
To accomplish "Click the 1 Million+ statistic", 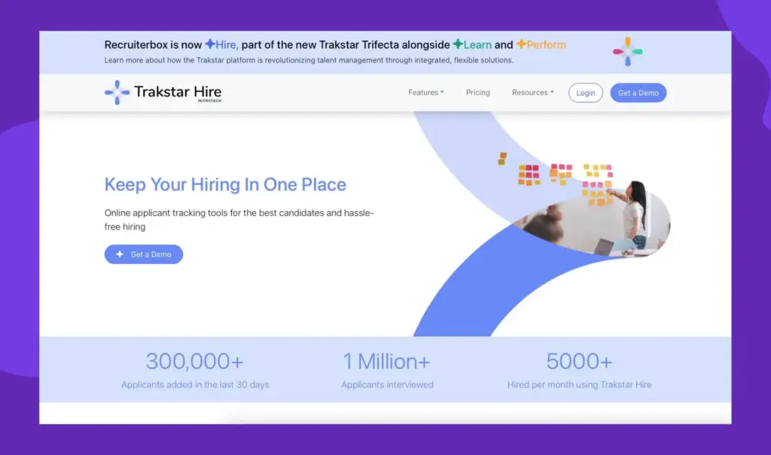I will coord(386,362).
